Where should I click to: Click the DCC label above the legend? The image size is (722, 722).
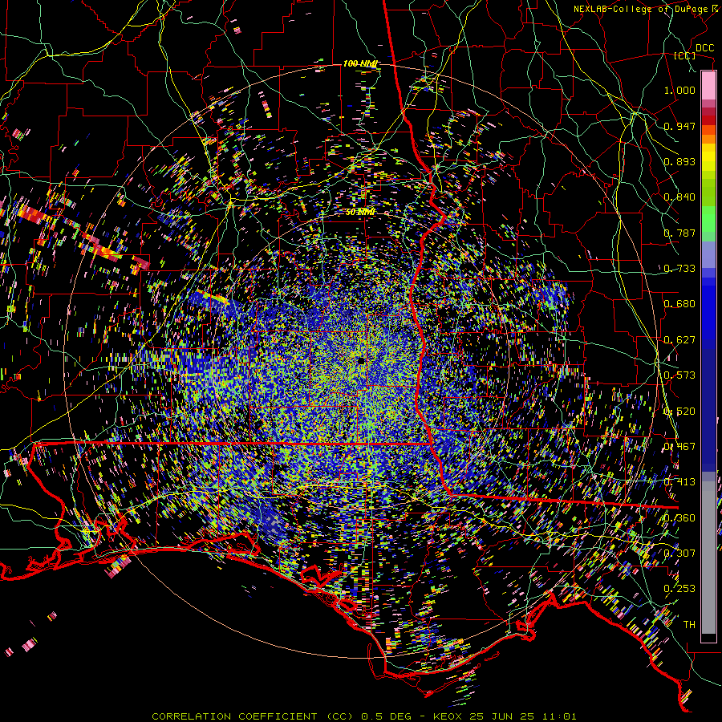pos(704,48)
